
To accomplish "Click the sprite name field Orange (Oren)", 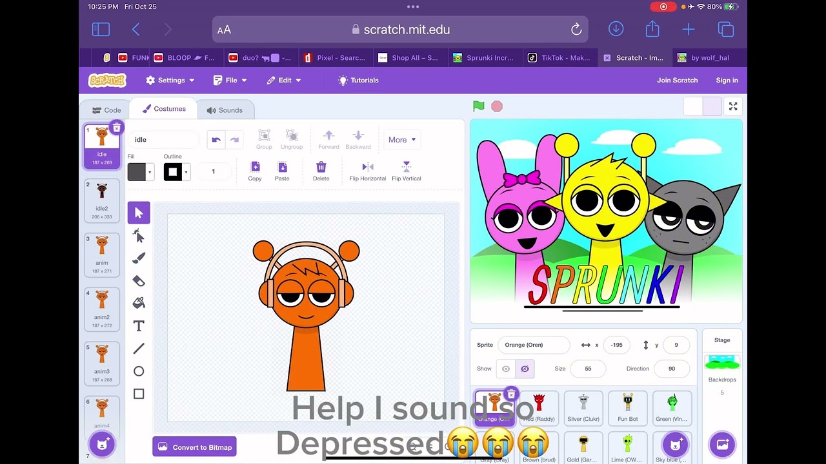I will click(x=533, y=345).
